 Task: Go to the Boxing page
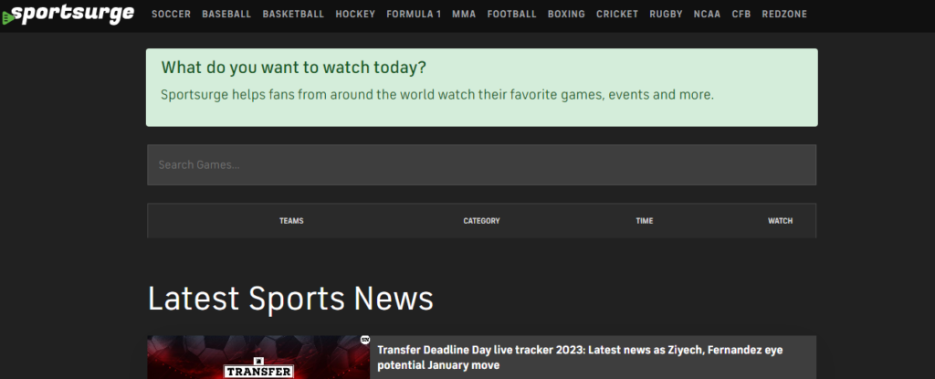(x=566, y=15)
